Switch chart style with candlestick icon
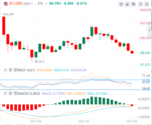The height and width of the screenshot is (125, 152). (x=133, y=4)
